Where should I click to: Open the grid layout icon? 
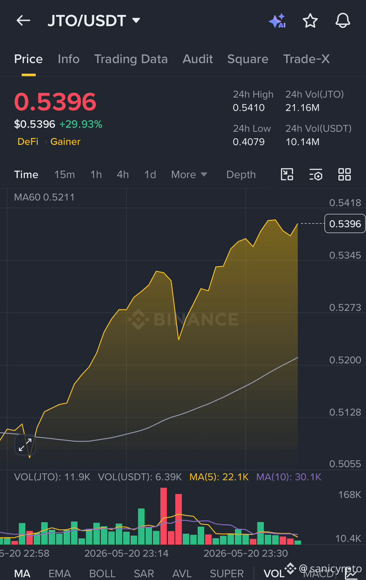point(344,174)
